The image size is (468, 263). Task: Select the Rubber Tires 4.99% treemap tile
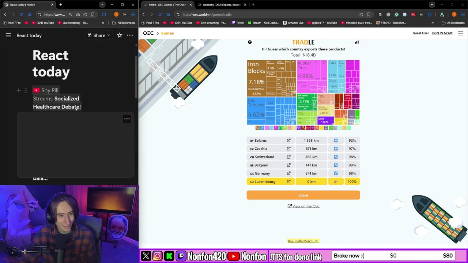pos(305,69)
